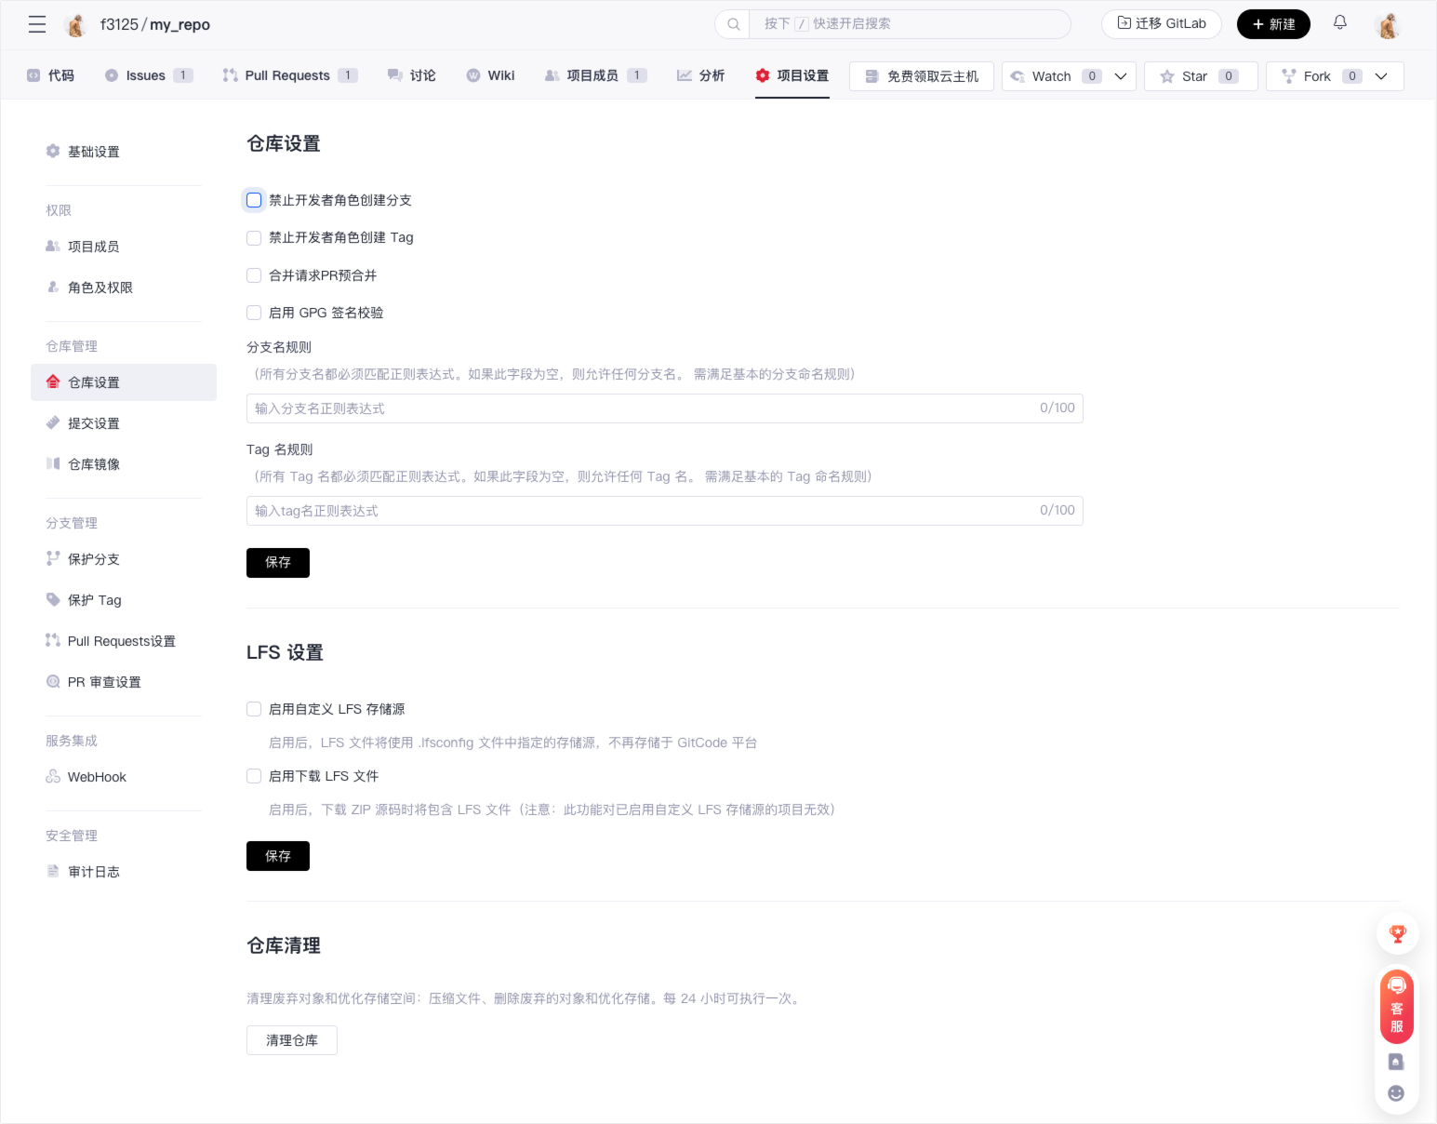Click the search magnifier icon

pos(733,24)
